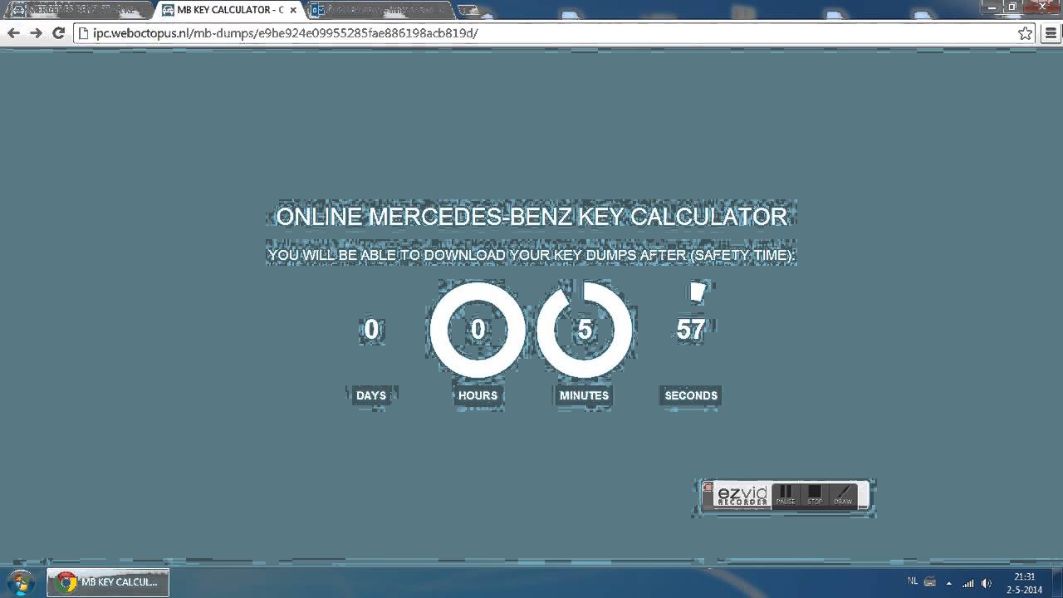Go back with the browser Back arrow
Image resolution: width=1063 pixels, height=598 pixels.
[x=13, y=33]
